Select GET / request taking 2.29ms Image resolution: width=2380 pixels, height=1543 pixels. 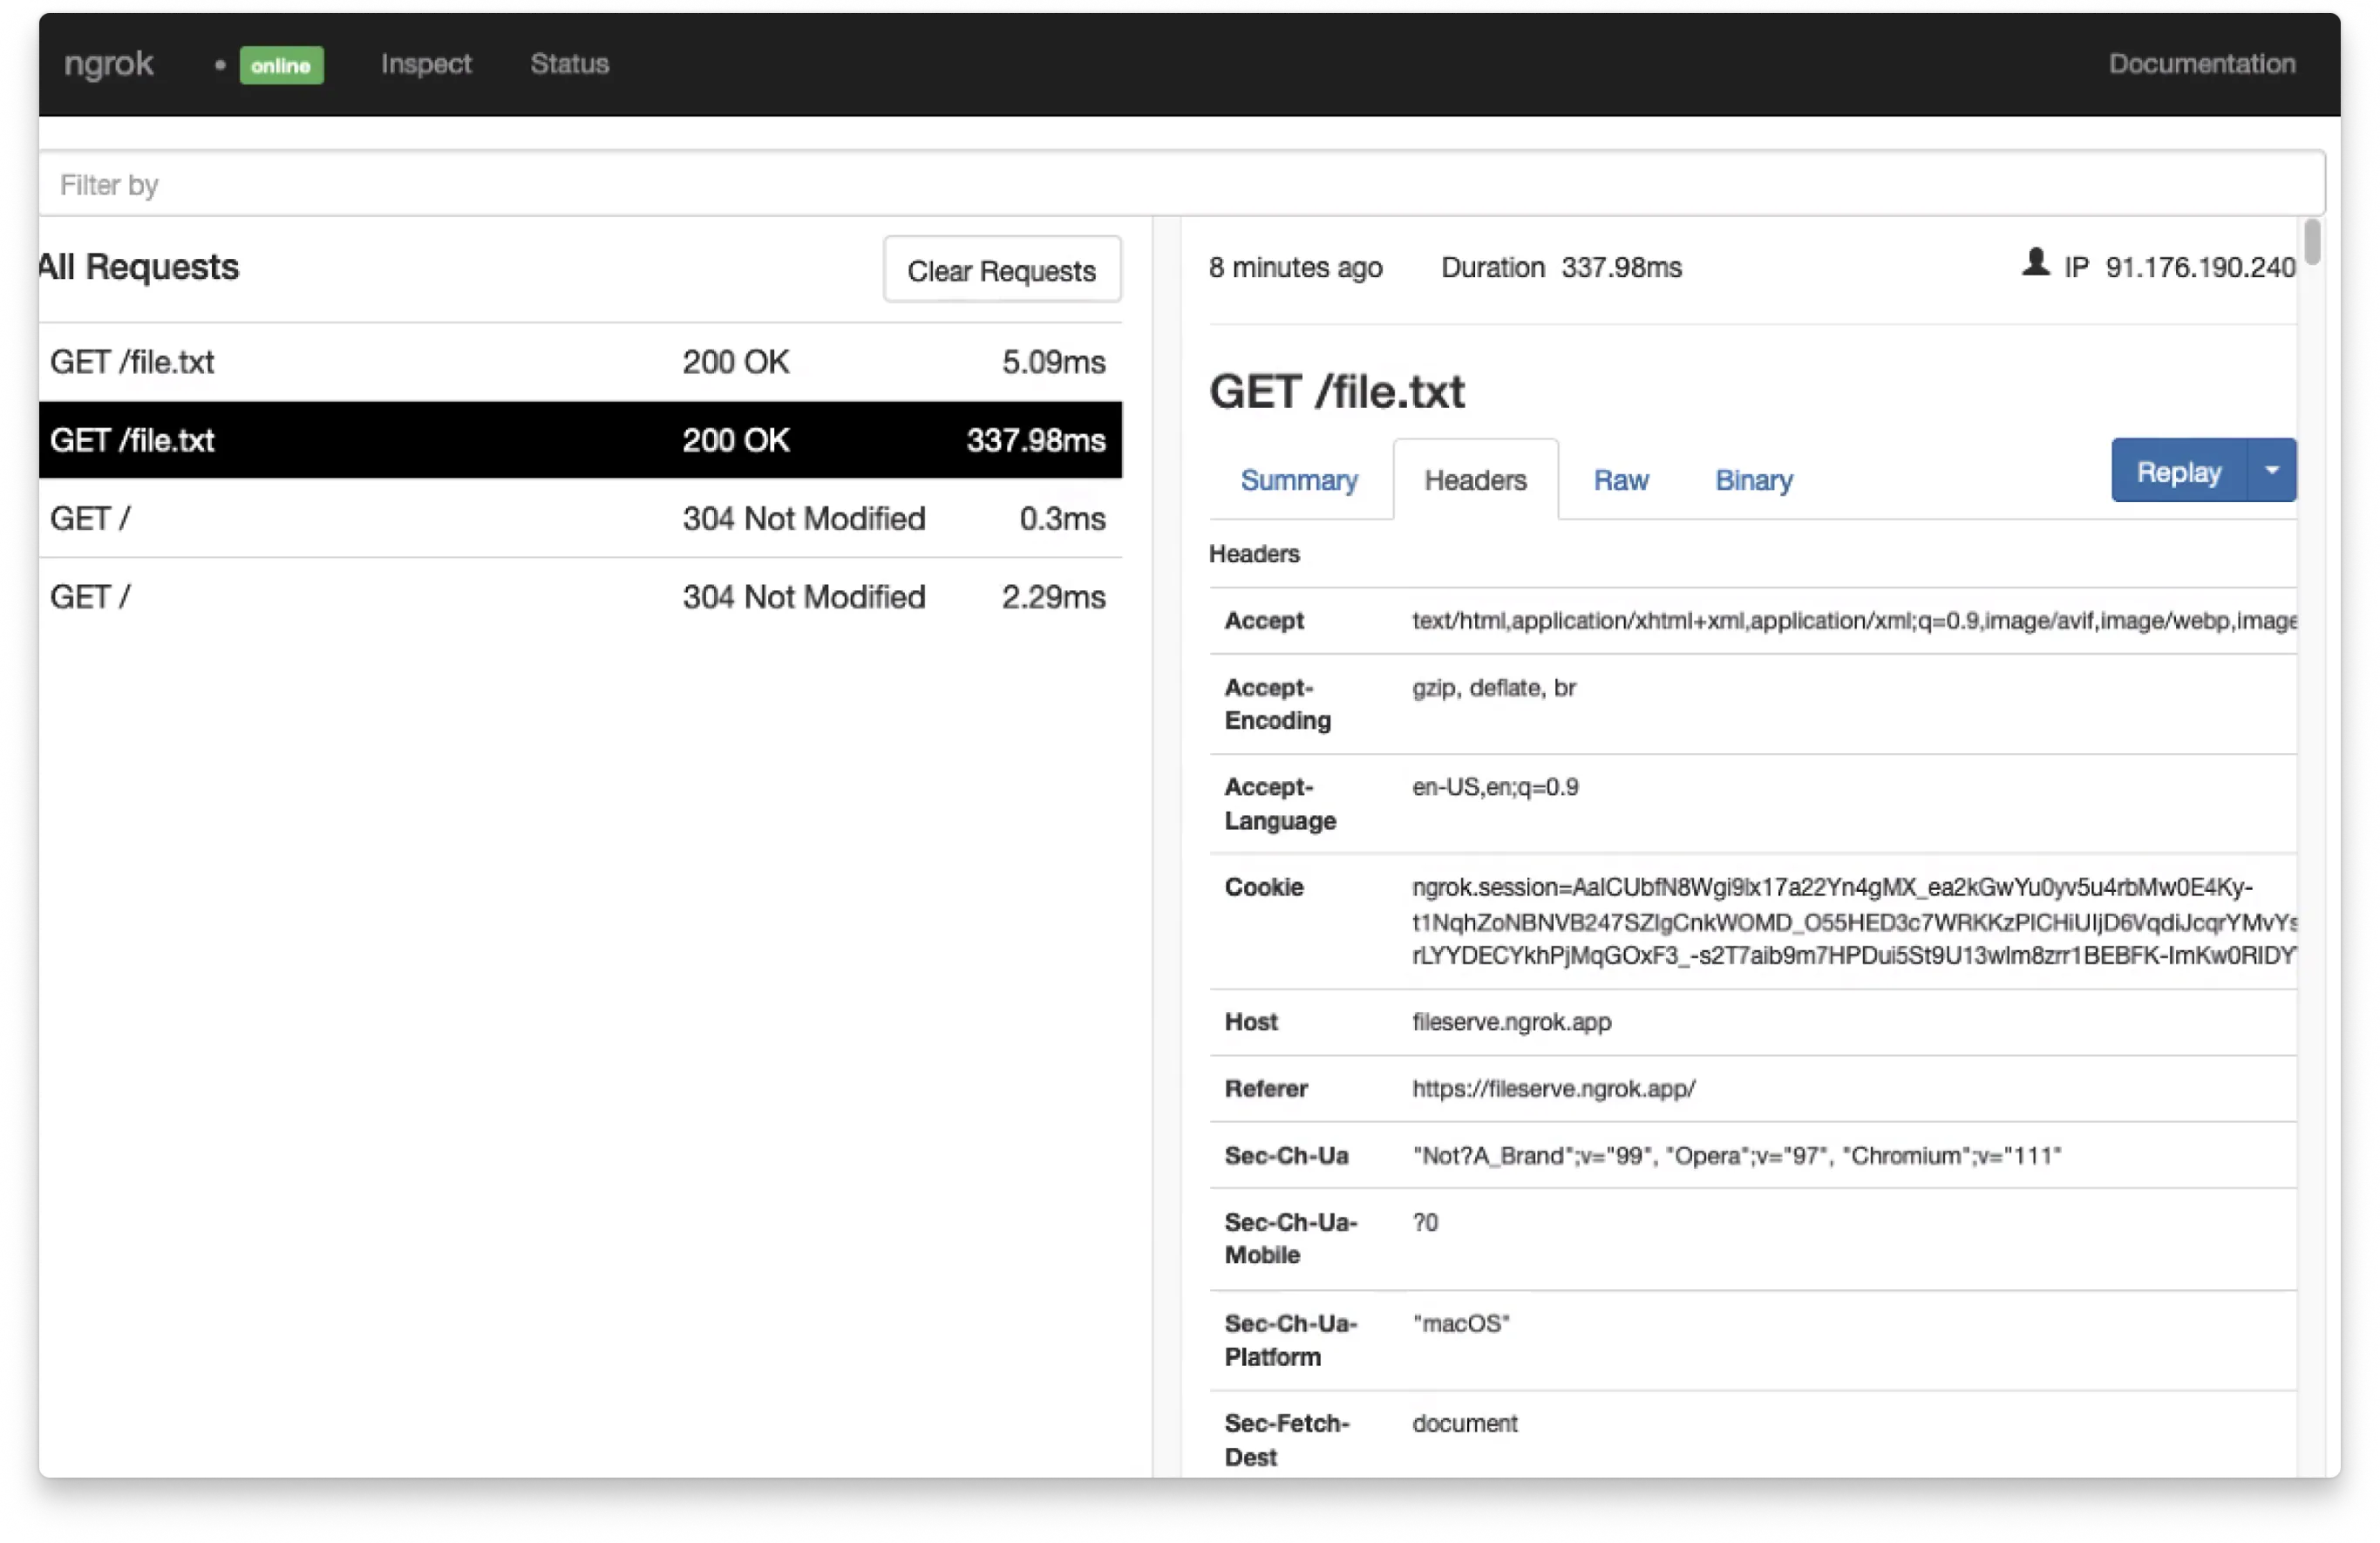tap(580, 597)
